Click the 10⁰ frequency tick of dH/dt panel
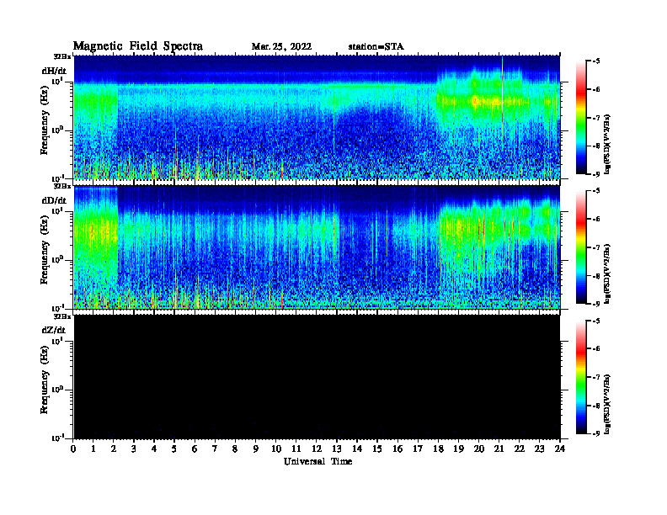 (x=57, y=130)
